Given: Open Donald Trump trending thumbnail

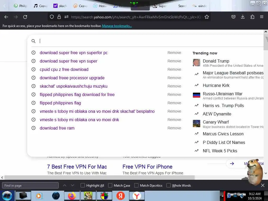Looking at the screenshot, I should point(197,63).
